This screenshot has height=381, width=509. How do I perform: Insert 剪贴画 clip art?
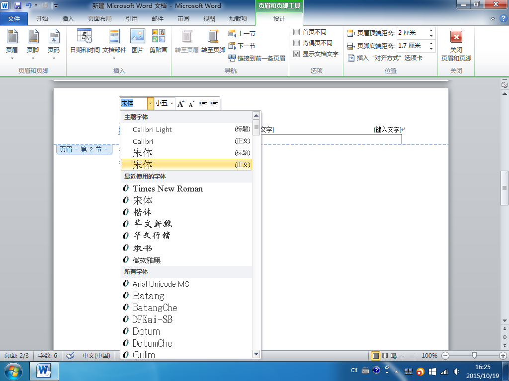[x=159, y=41]
